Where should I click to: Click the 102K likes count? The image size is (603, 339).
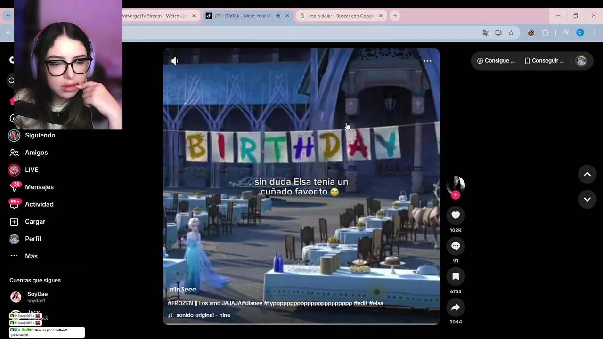[456, 230]
